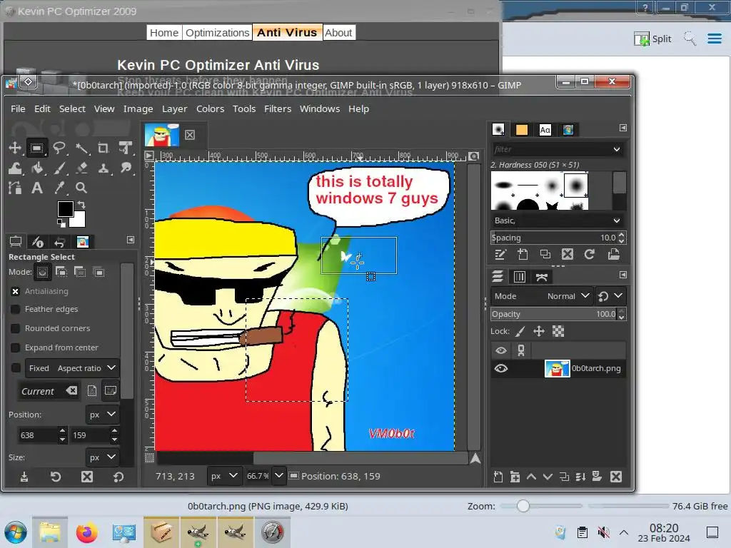Select the Hardness 050 brush thumbnail
This screenshot has width=731, height=548.
(x=576, y=185)
